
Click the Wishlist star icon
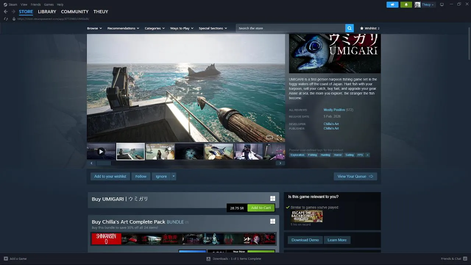[x=362, y=28]
